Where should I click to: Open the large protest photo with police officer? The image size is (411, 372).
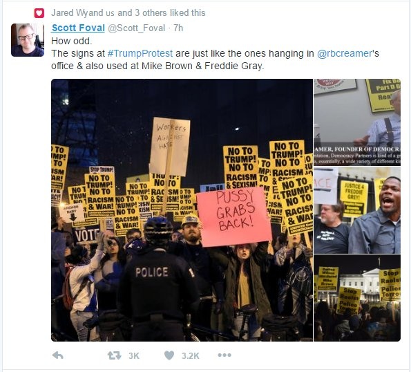pos(182,210)
